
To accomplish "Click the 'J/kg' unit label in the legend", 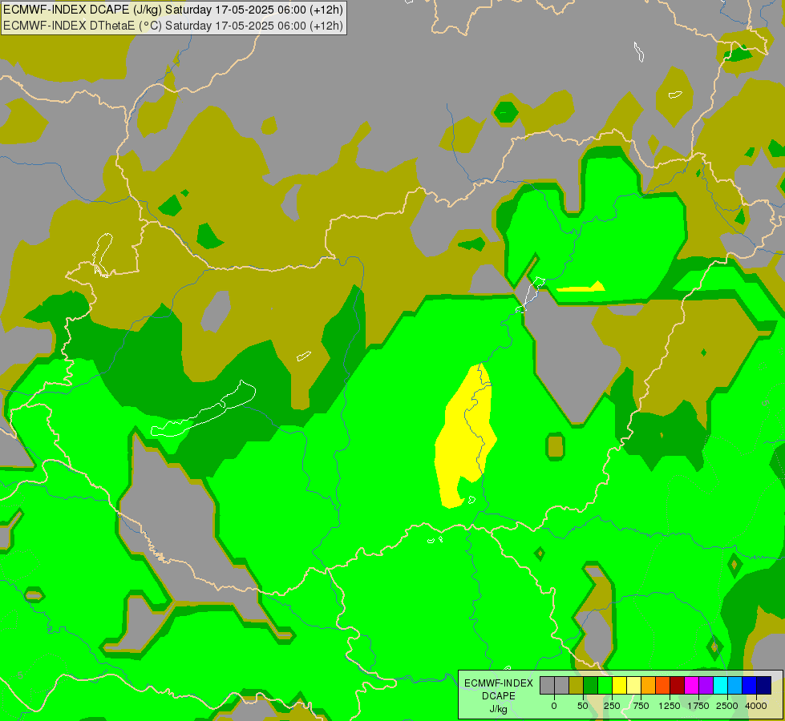I will click(499, 709).
